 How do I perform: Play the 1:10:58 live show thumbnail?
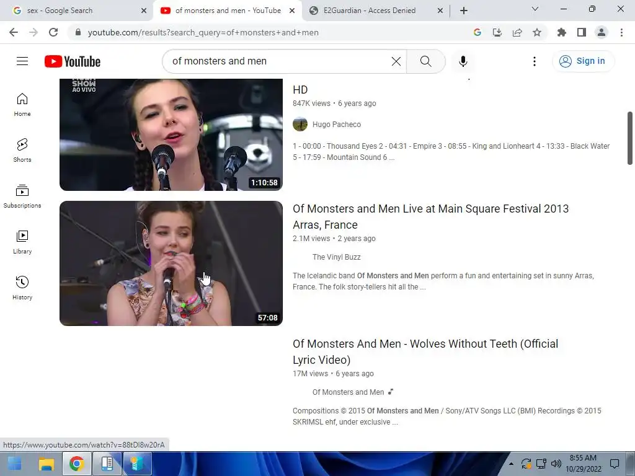coord(171,134)
